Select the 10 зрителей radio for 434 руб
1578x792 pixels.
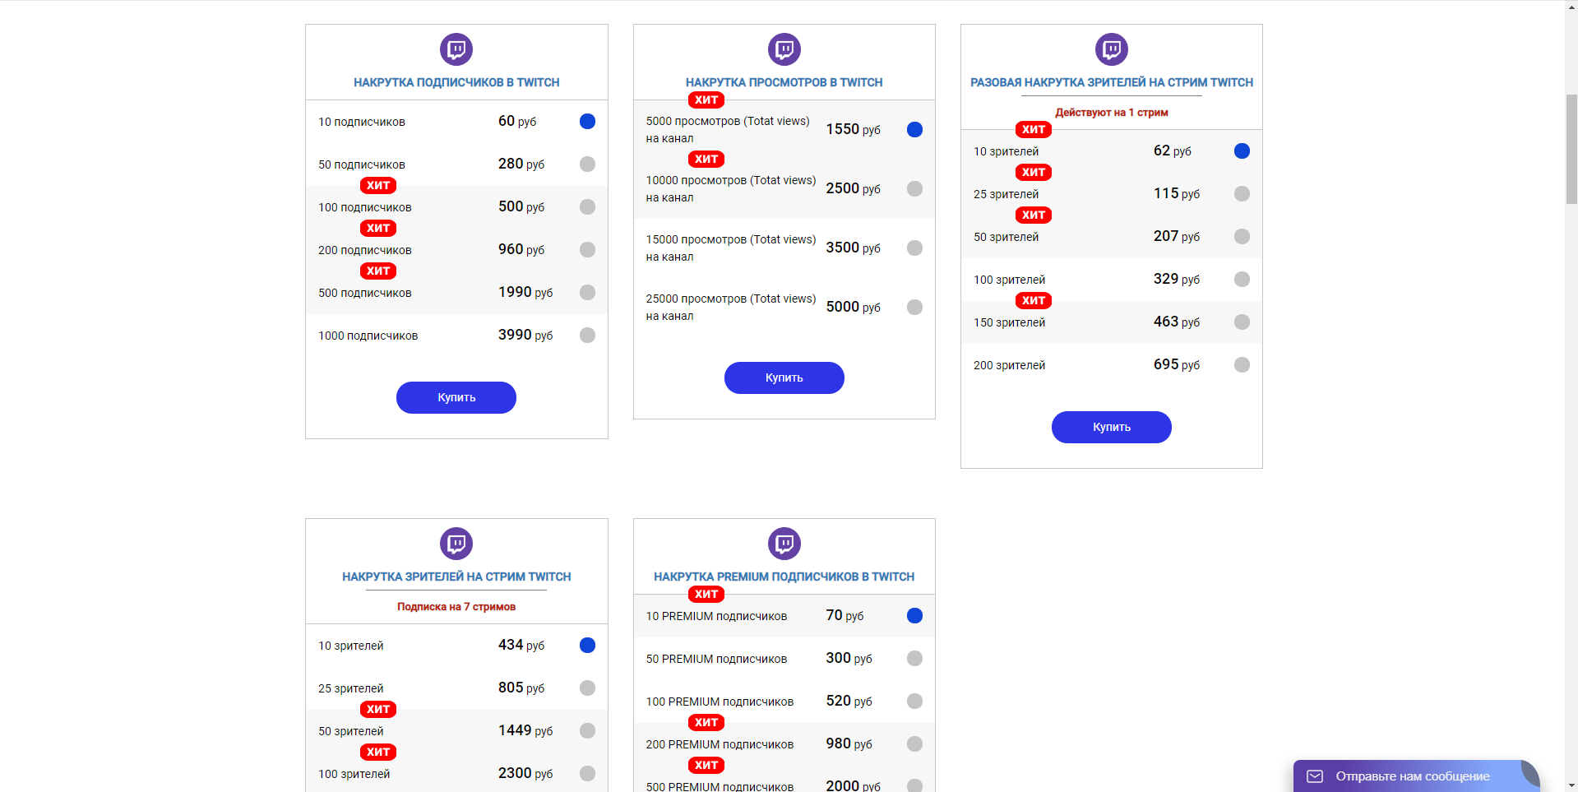pos(587,646)
